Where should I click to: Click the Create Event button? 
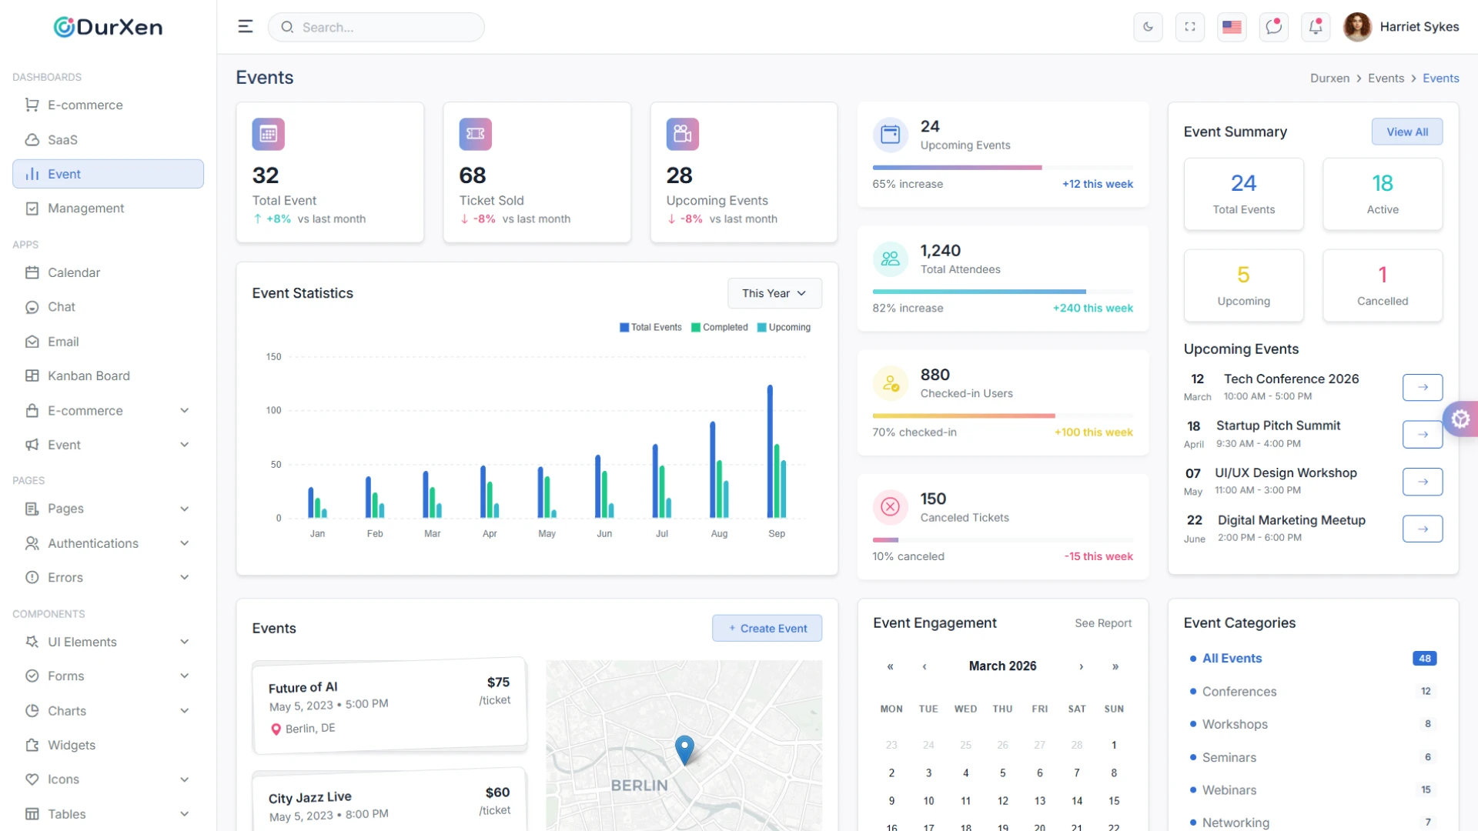point(767,628)
